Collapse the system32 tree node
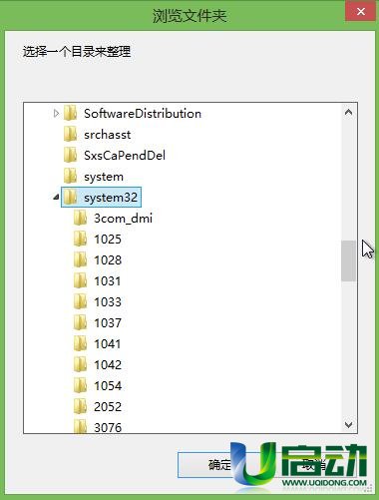The width and height of the screenshot is (379, 500). [56, 198]
